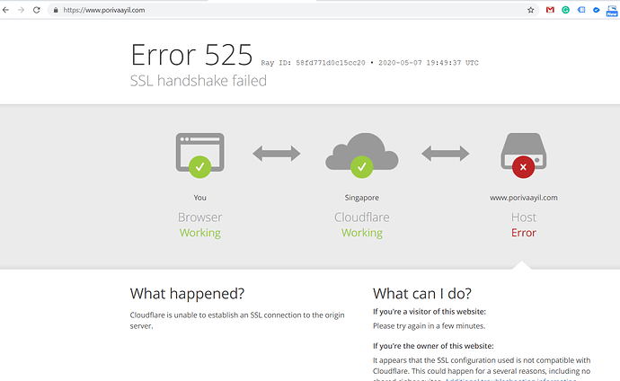The image size is (620, 381).
Task: Click the Cloudflare cloud icon
Action: 362,155
